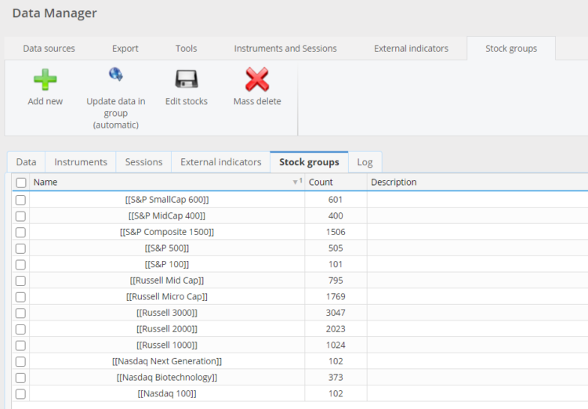Viewport: 588px width, 409px height.
Task: Click the [[Russell 1000]] group name
Action: [x=167, y=345]
